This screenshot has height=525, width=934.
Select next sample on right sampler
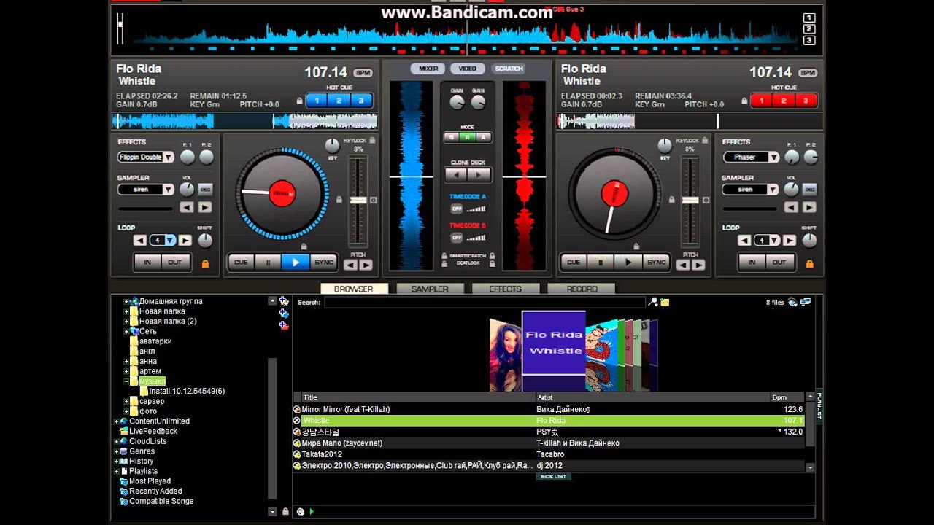coord(809,207)
